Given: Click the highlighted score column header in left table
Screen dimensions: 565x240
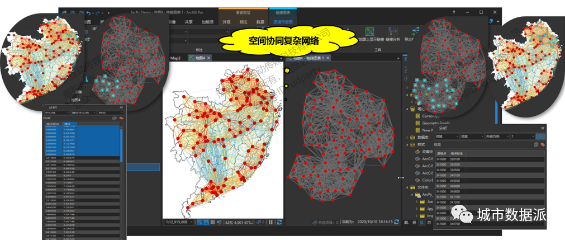Looking at the screenshot, I should tap(68, 124).
